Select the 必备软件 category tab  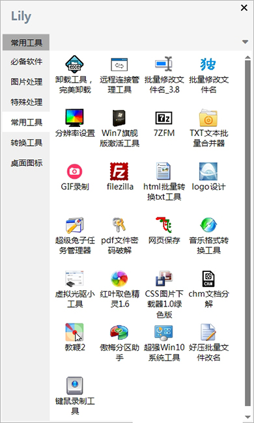[x=26, y=62]
